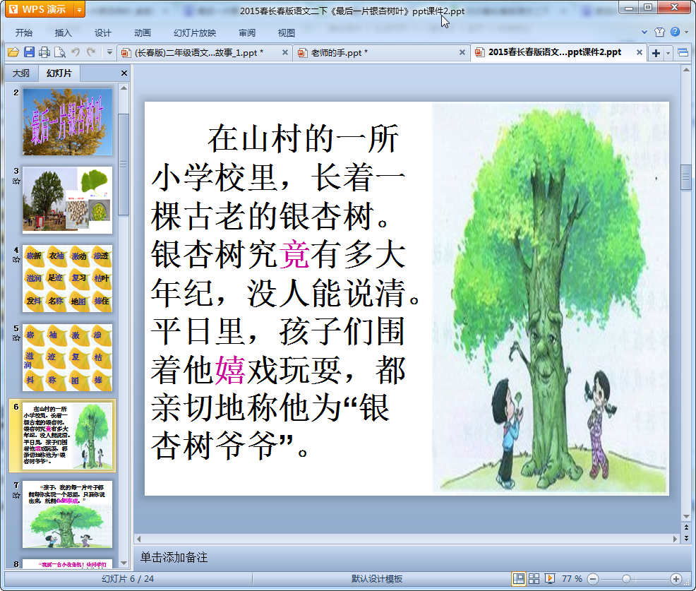Click animation star icon beside slide 5
Viewport: 696px width, 591px height.
(x=16, y=338)
